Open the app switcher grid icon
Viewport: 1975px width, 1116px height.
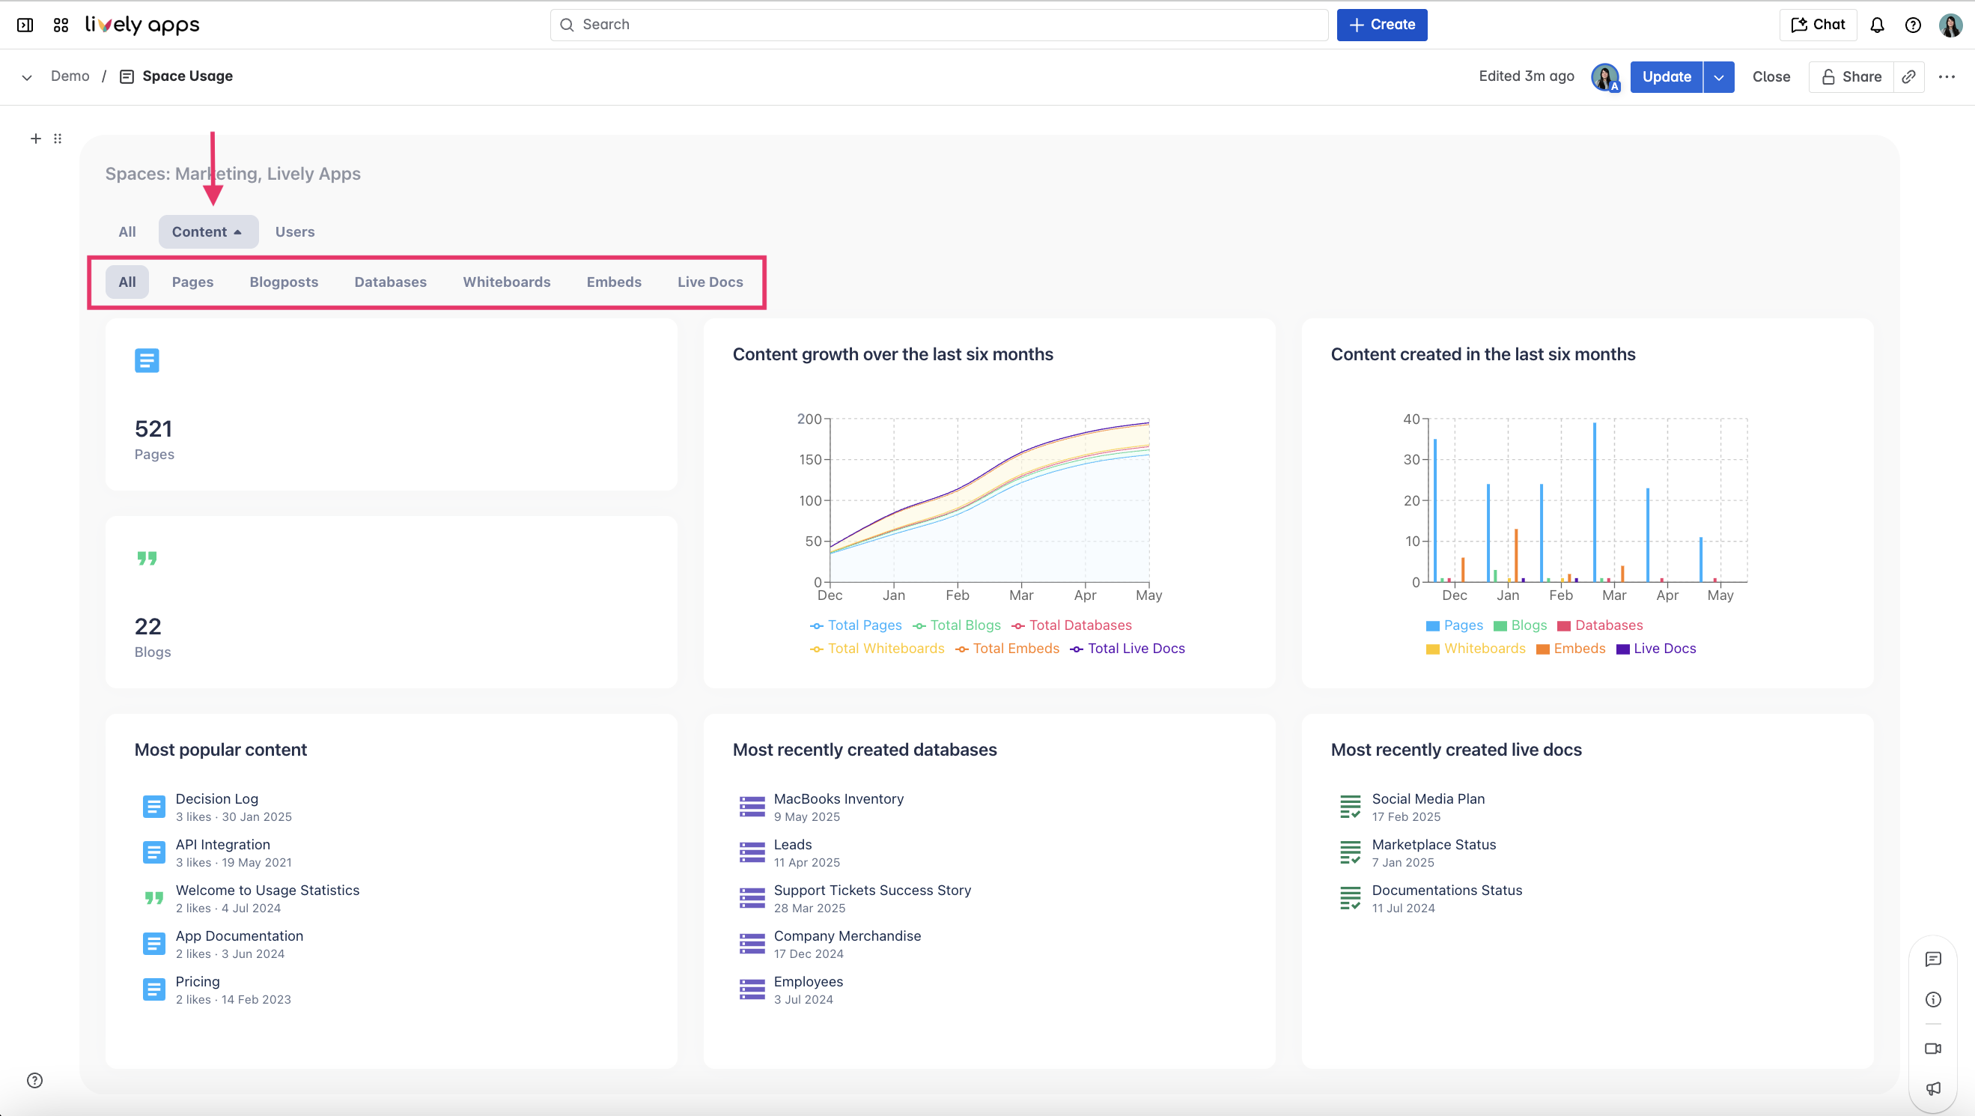pos(61,25)
